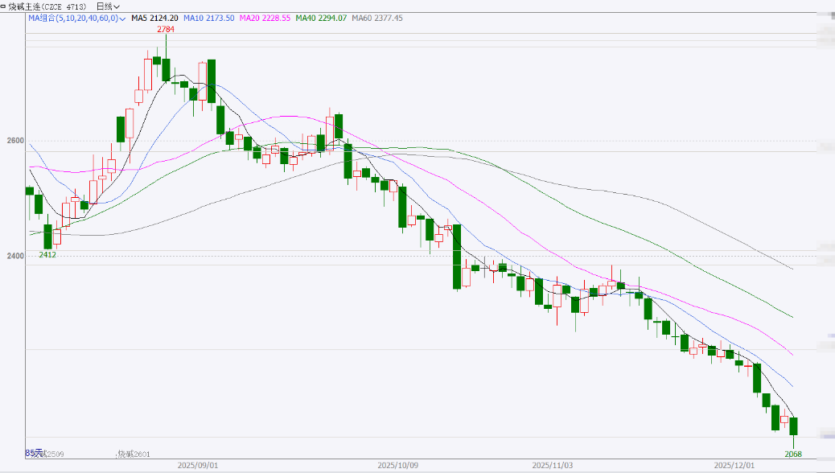Click the 2400 price level label

pyautogui.click(x=13, y=256)
